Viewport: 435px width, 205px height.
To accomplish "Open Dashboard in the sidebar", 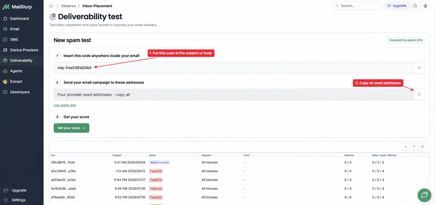I will tap(20, 19).
